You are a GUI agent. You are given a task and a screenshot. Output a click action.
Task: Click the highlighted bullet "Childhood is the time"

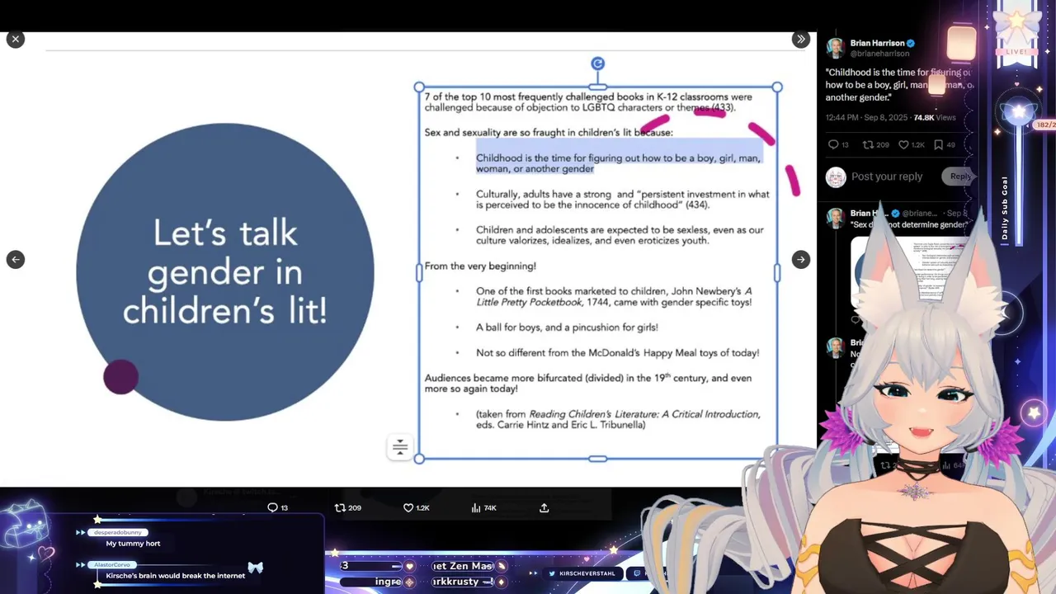pos(618,163)
